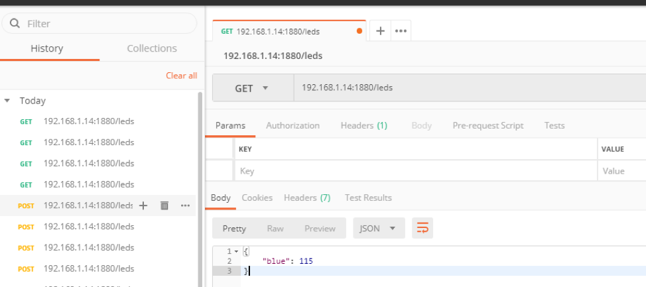Select the Raw response view
The width and height of the screenshot is (646, 287).
(275, 228)
